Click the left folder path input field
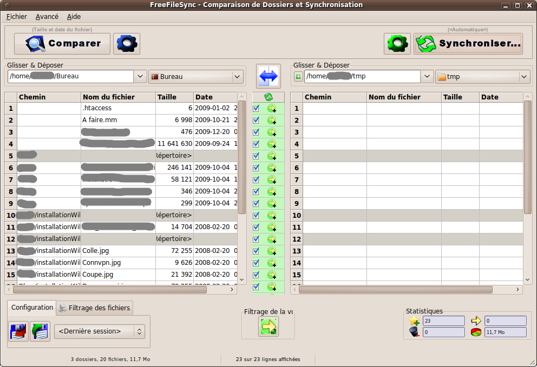The image size is (537, 367). coord(70,76)
